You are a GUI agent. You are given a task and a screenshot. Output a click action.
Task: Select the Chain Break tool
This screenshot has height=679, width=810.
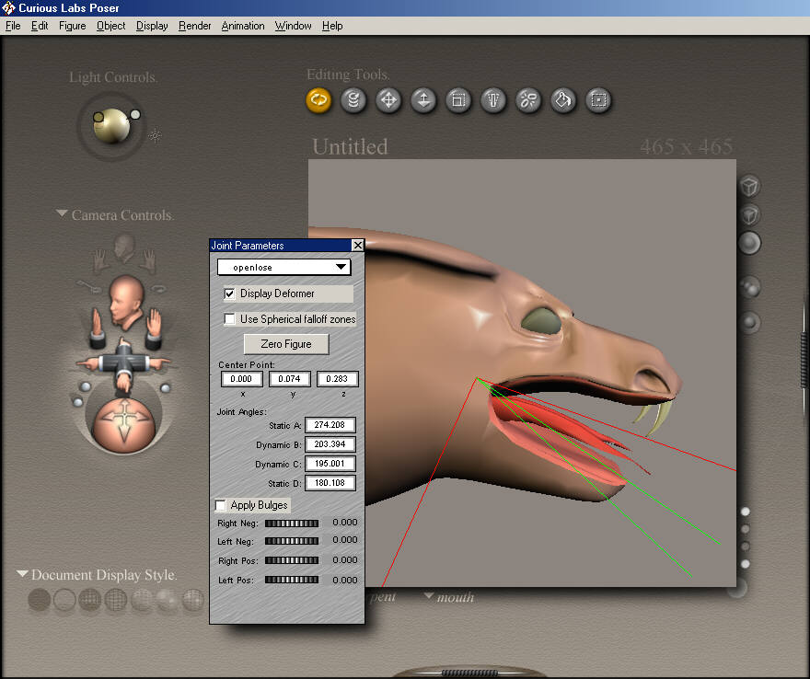[528, 100]
